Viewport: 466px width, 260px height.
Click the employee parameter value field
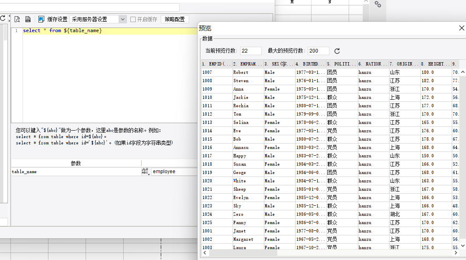174,172
